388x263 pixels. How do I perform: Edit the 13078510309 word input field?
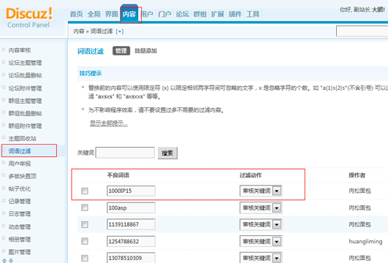(x=131, y=258)
